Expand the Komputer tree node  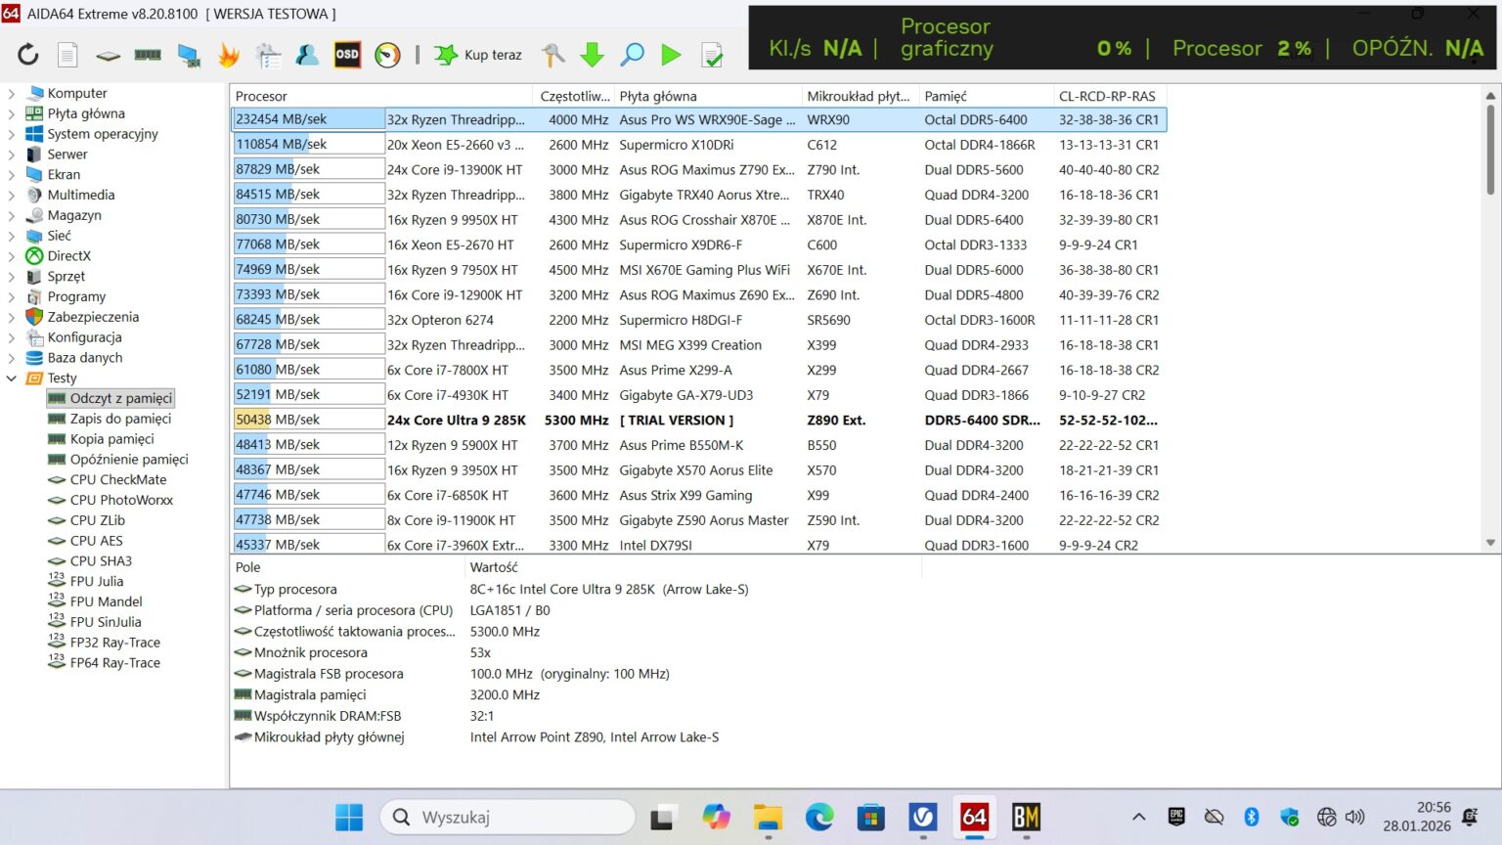point(12,94)
